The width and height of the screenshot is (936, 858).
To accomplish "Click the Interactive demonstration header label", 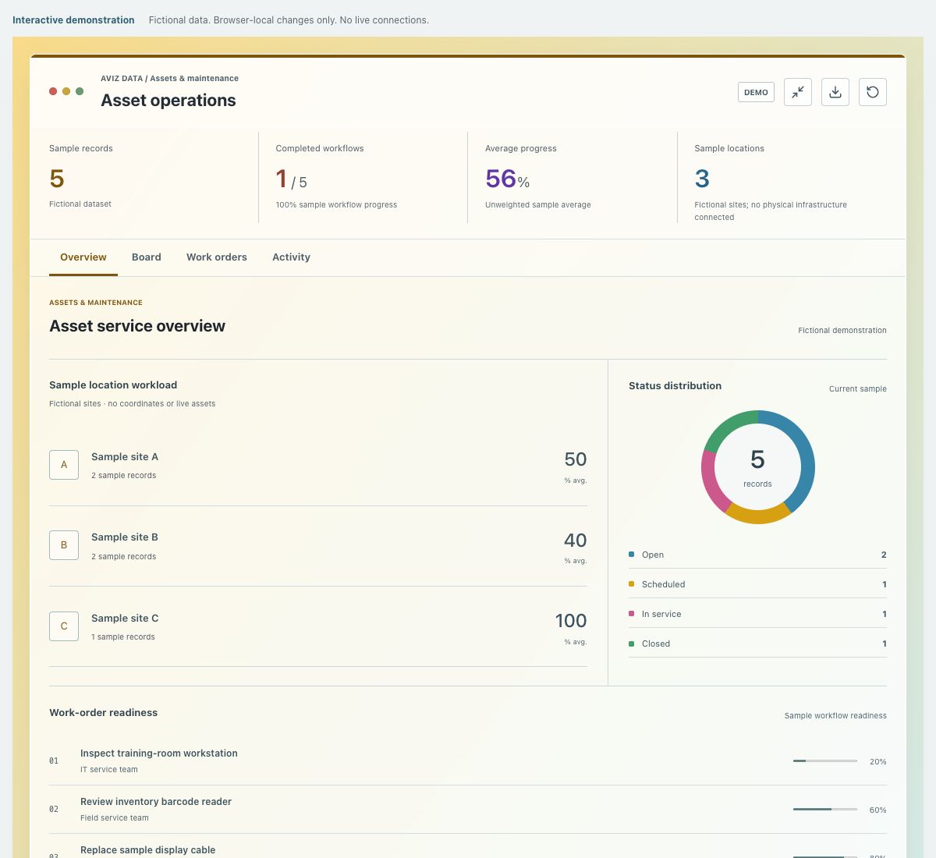I will (x=73, y=20).
